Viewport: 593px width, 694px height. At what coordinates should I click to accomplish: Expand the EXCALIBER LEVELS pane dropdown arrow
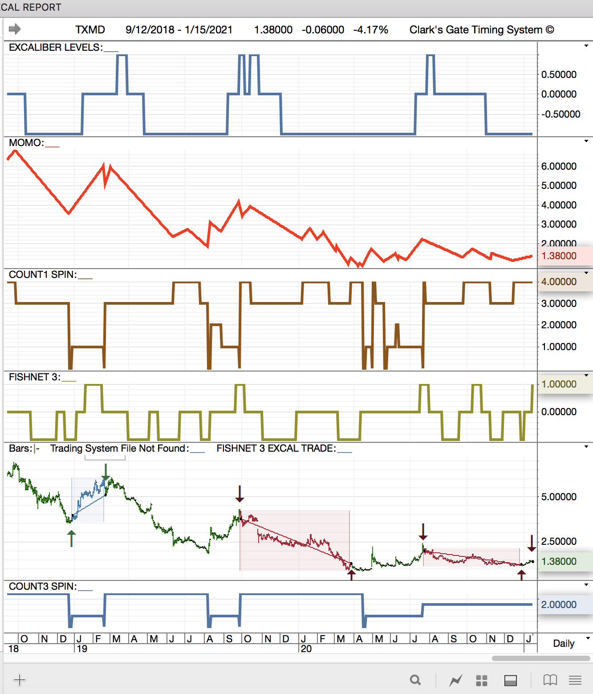pos(586,46)
